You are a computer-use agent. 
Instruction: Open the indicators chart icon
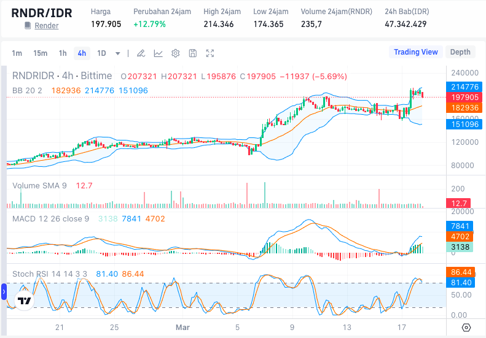pyautogui.click(x=158, y=53)
